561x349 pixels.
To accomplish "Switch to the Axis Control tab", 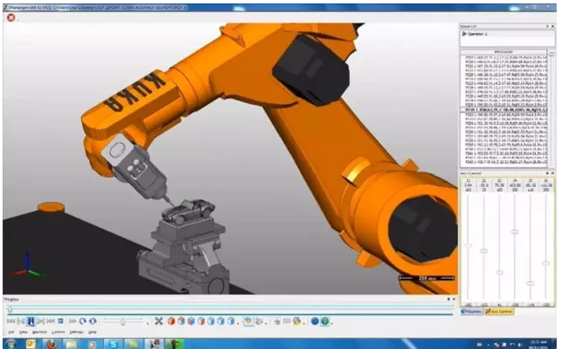I will coord(499,310).
